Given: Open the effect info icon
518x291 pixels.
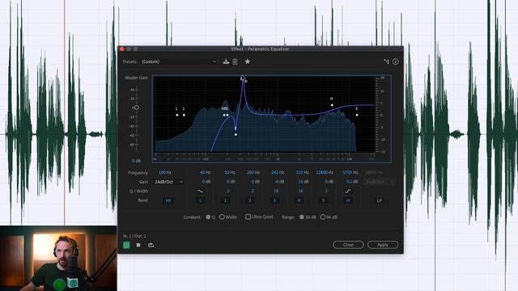Looking at the screenshot, I should click(396, 61).
